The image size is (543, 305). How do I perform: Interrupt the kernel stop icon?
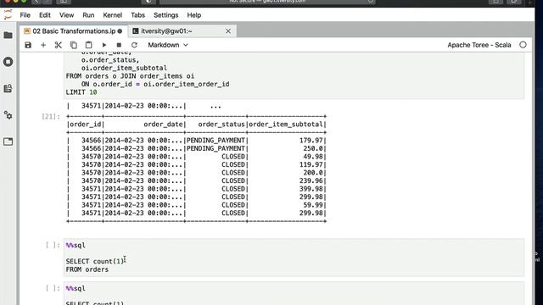[119, 45]
